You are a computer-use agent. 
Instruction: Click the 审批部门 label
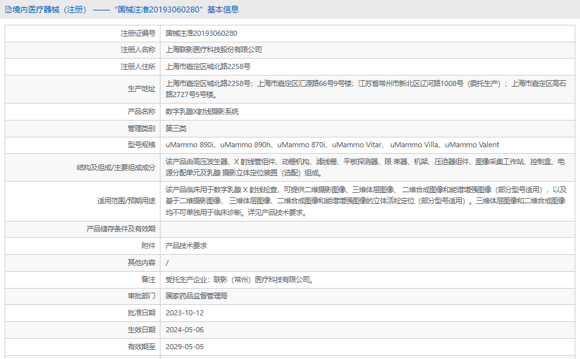142,296
